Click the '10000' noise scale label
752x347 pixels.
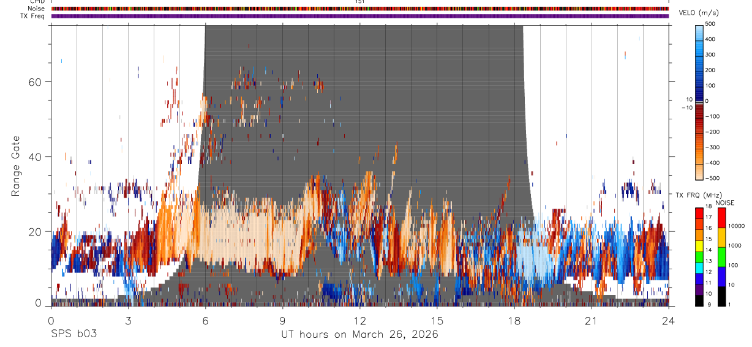pyautogui.click(x=737, y=227)
